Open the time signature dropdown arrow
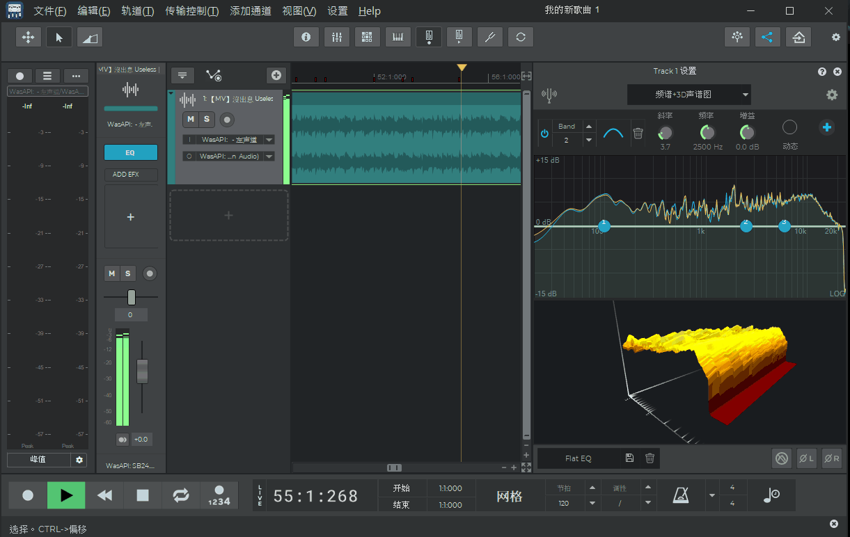 pyautogui.click(x=711, y=495)
